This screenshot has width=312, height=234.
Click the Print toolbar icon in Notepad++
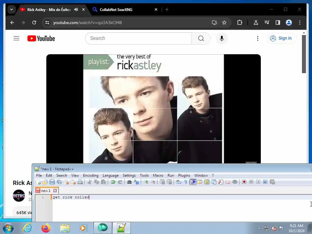[80, 182]
